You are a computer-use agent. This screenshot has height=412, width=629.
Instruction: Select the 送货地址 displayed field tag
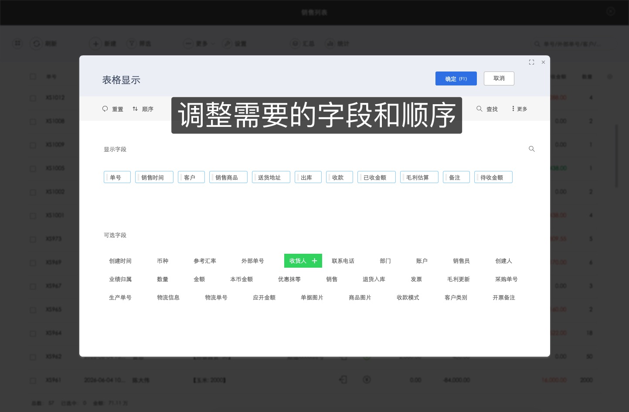coord(271,177)
